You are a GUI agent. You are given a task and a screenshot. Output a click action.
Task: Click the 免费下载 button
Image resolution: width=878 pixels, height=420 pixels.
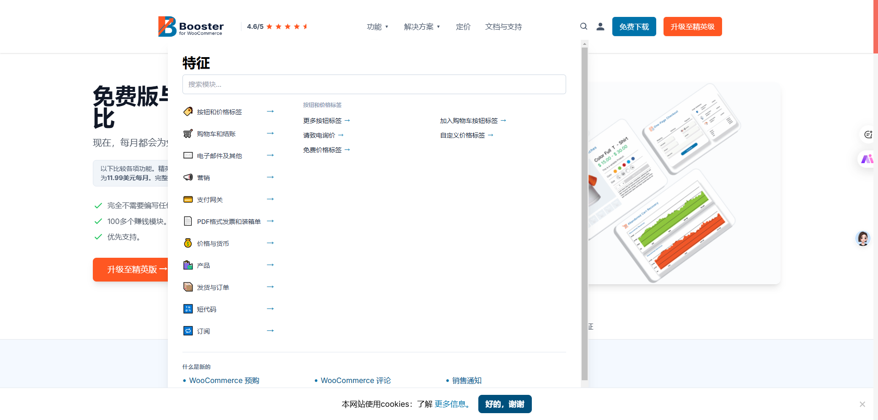tap(634, 27)
